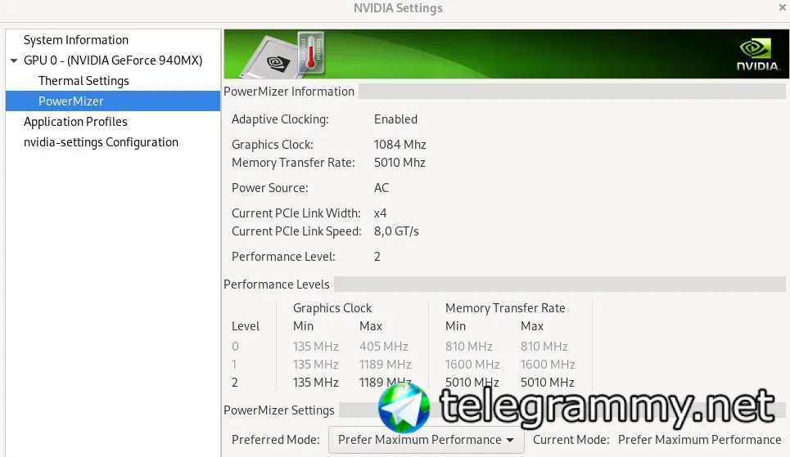This screenshot has width=790, height=457.
Task: Click the PCIe Link Width value "x4"
Action: point(381,213)
